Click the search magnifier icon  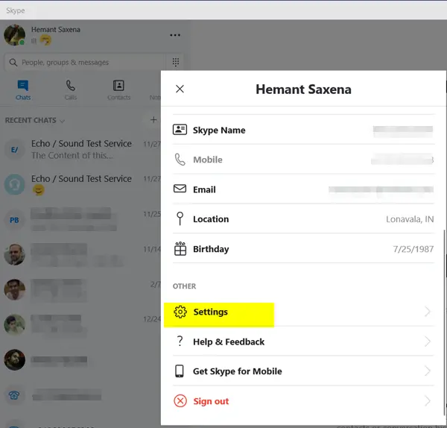pyautogui.click(x=13, y=62)
